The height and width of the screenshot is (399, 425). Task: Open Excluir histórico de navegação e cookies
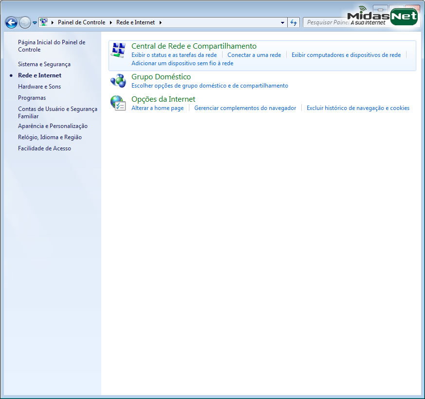(358, 108)
